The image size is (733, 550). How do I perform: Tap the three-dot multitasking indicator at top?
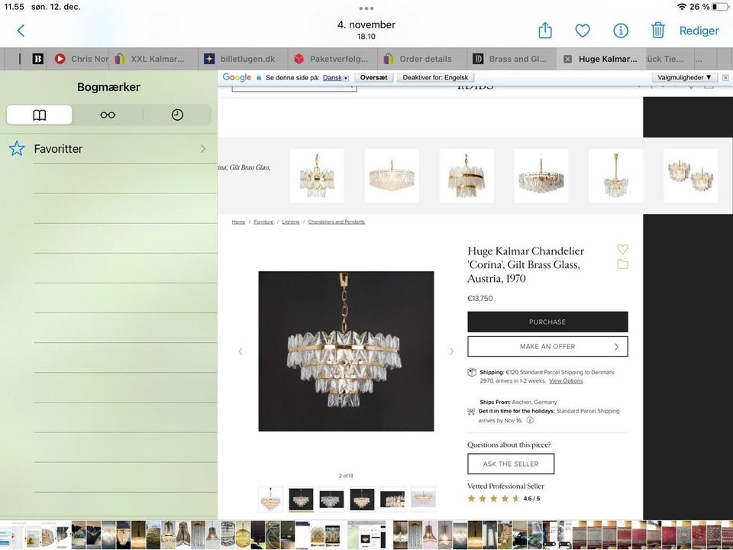366,8
